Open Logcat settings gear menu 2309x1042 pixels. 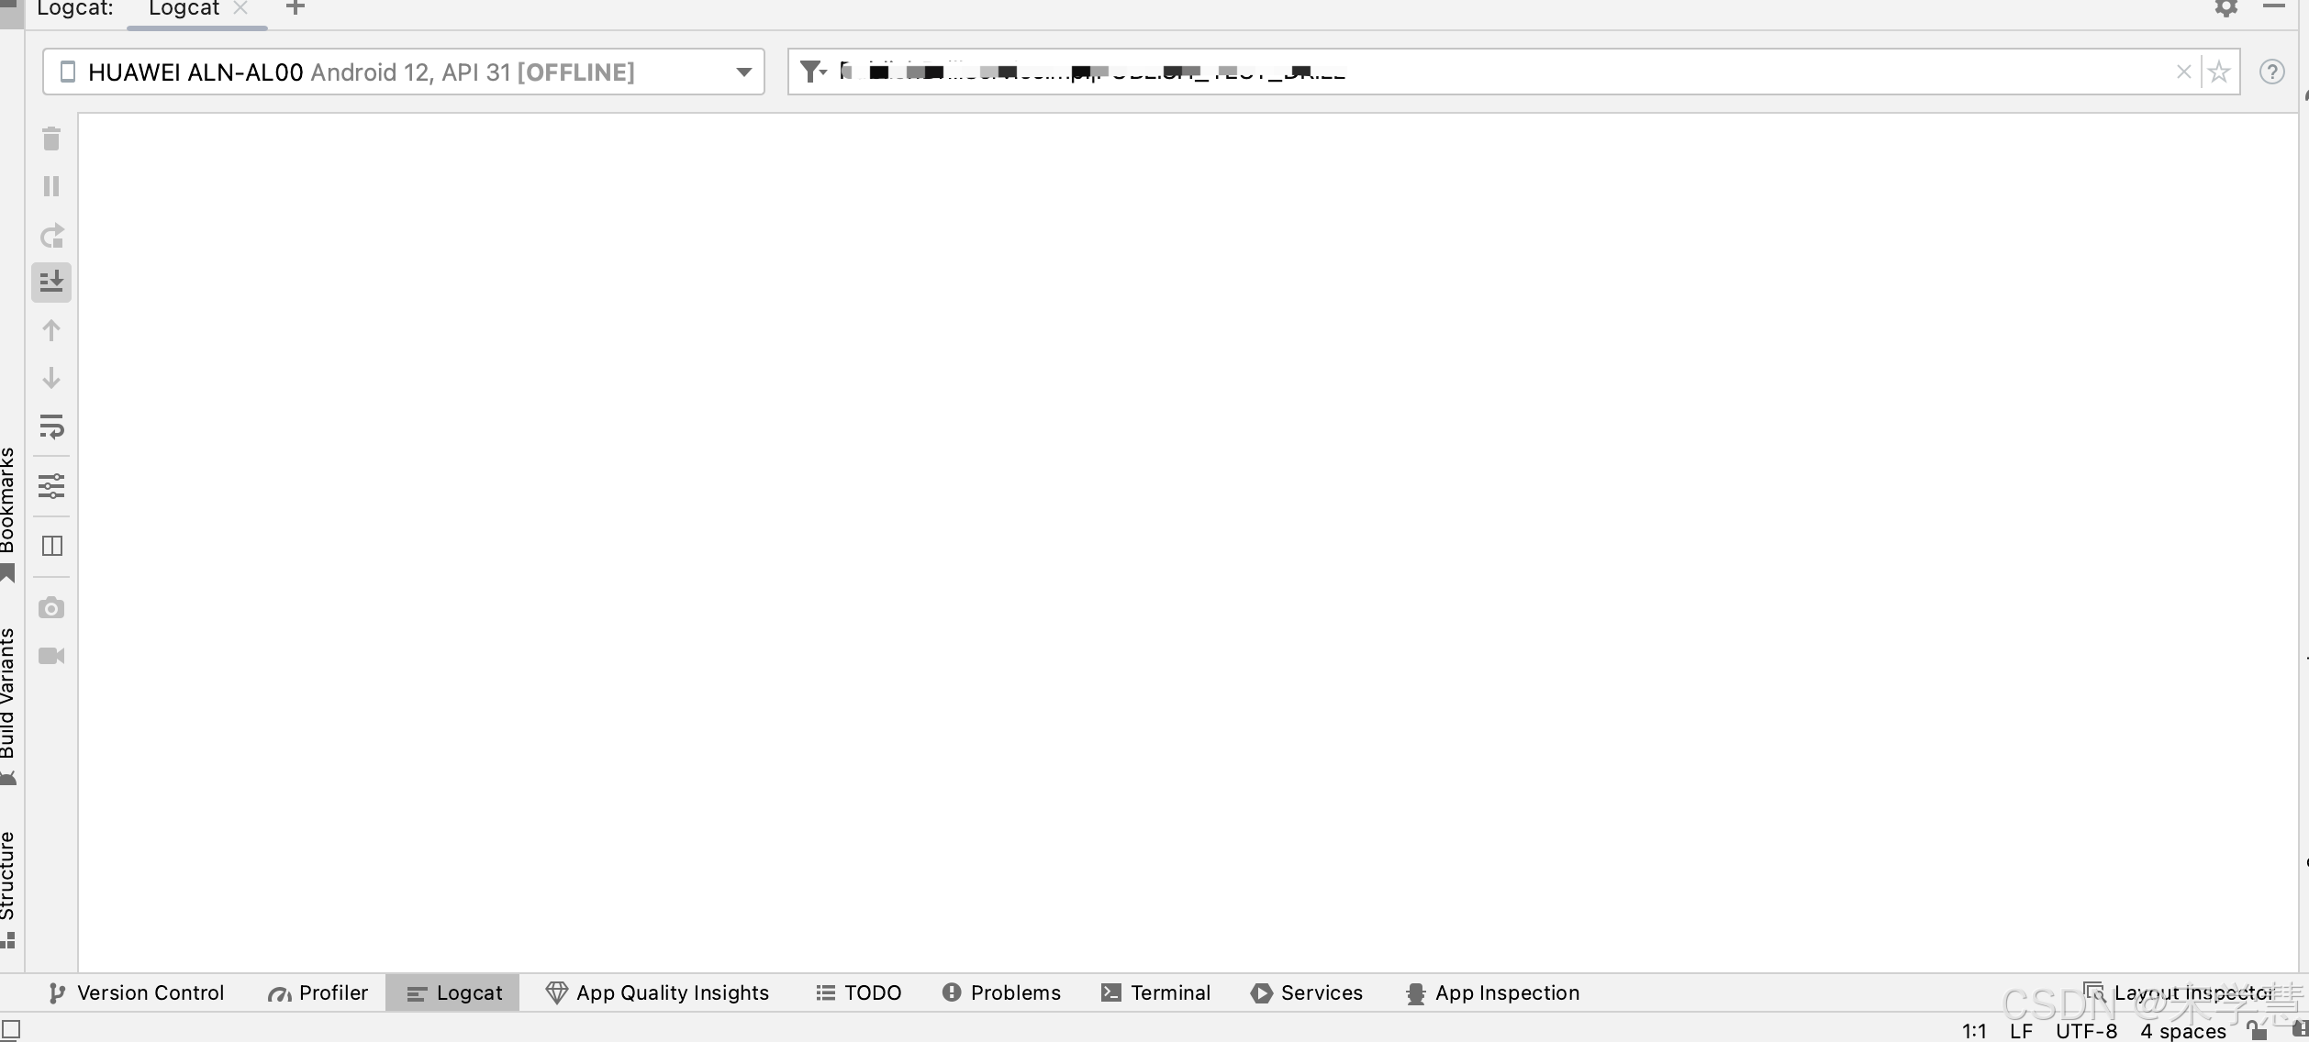coord(2226,8)
